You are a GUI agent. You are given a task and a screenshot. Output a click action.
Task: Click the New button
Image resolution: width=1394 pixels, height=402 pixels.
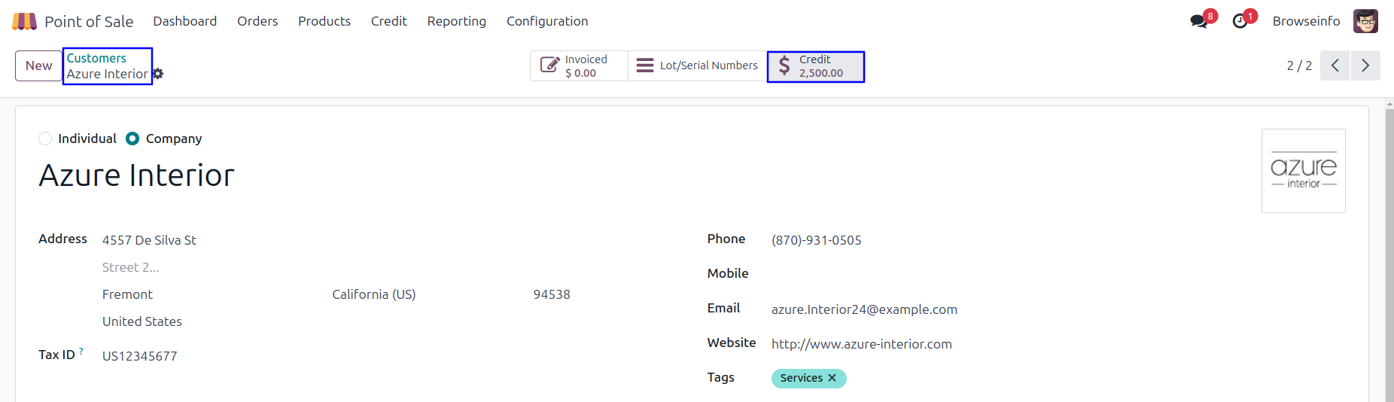[38, 65]
